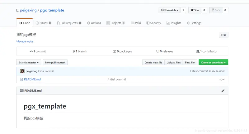Click the Fork button
Viewport: 249px width, 134px height.
point(216,10)
